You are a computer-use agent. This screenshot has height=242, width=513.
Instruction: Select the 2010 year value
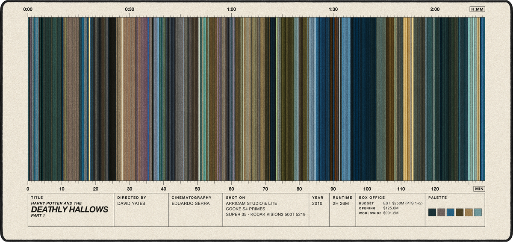coord(317,204)
